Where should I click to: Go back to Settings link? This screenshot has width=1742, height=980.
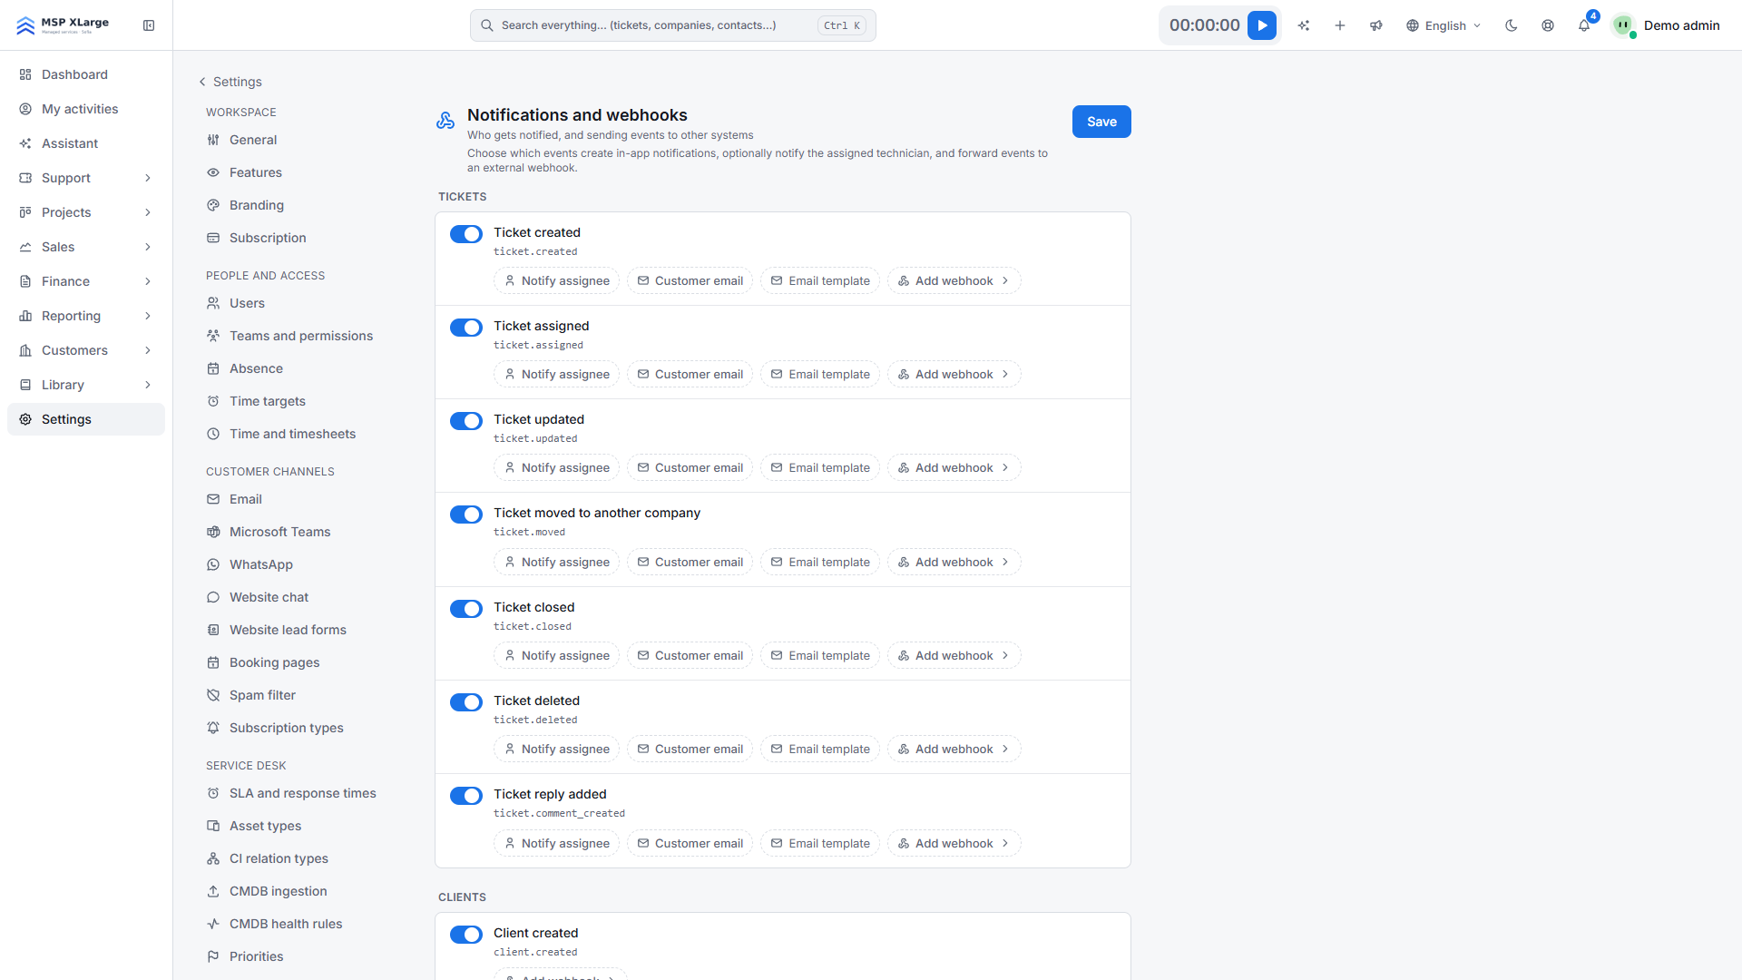230,82
